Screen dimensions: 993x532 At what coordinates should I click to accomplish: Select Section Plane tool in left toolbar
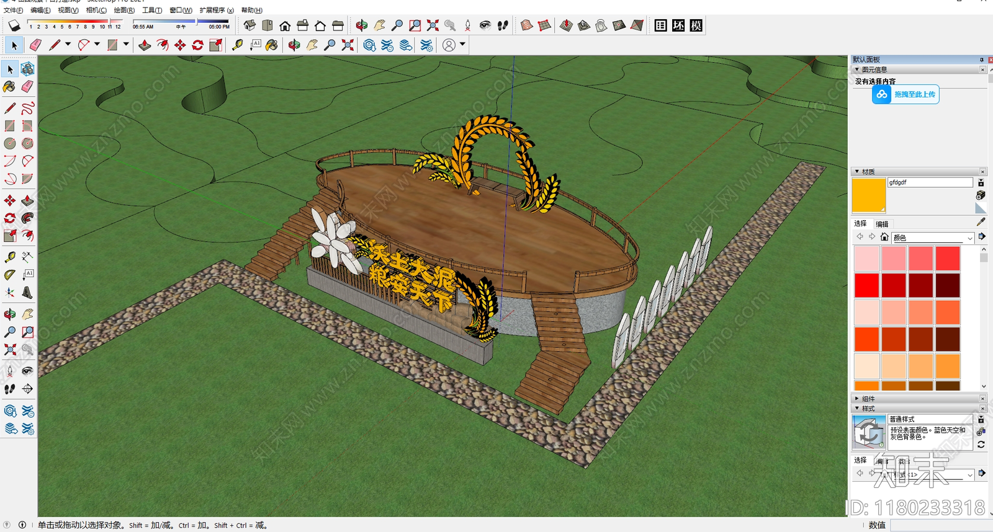click(27, 389)
